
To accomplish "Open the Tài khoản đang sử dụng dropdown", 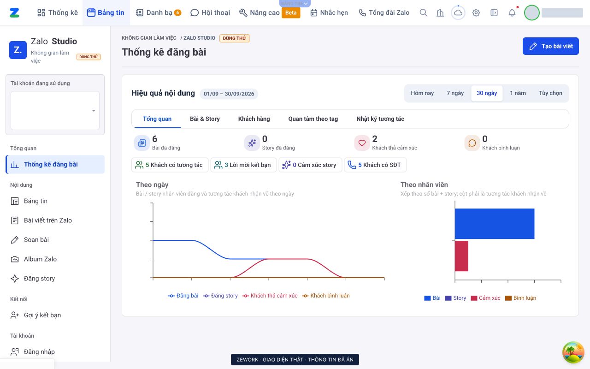I will [55, 111].
